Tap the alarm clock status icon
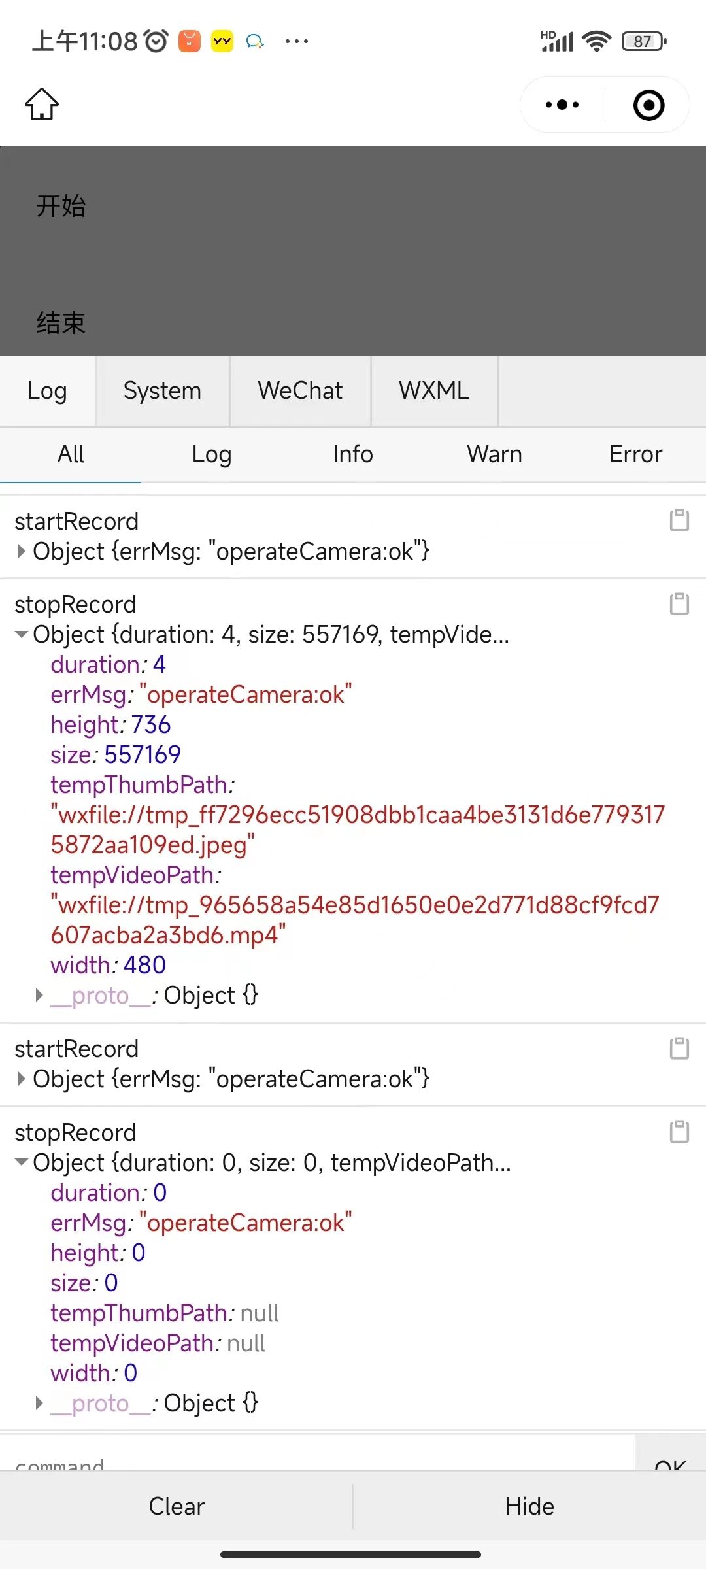This screenshot has width=706, height=1569. click(x=156, y=41)
